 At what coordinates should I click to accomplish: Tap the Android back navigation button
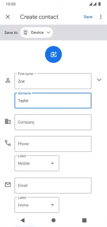(x=22, y=220)
